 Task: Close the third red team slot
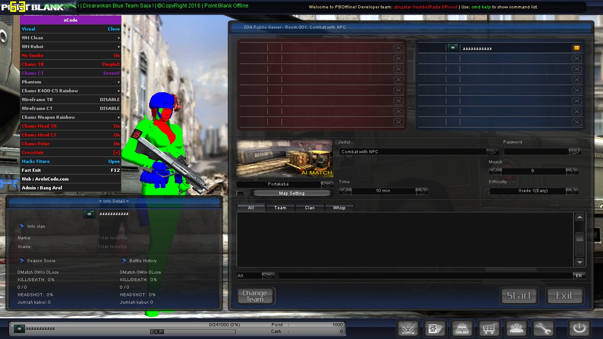(398, 69)
